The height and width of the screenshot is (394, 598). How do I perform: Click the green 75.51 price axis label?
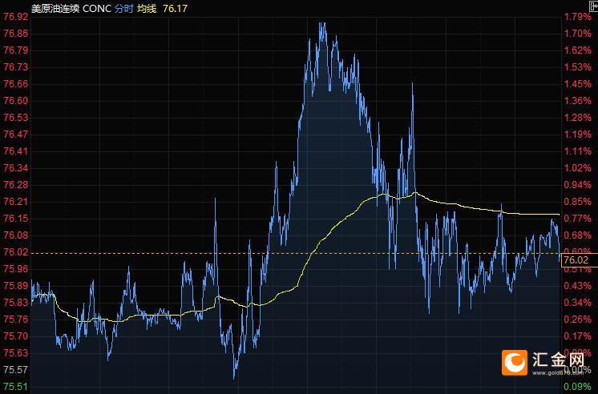16,386
